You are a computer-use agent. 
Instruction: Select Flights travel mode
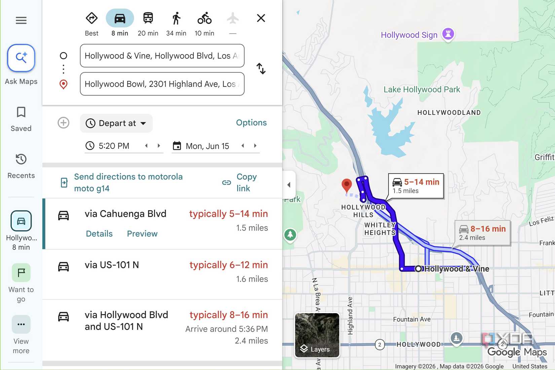click(233, 24)
